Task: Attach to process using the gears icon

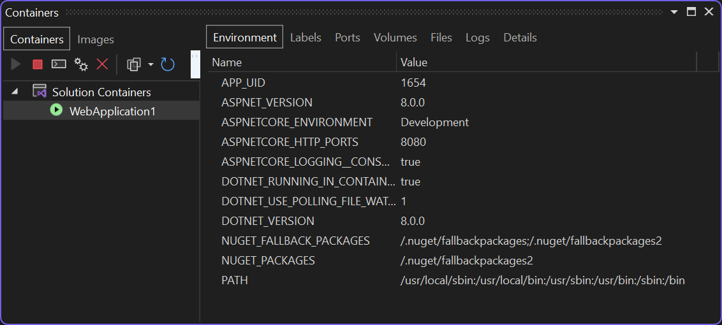Action: [81, 64]
